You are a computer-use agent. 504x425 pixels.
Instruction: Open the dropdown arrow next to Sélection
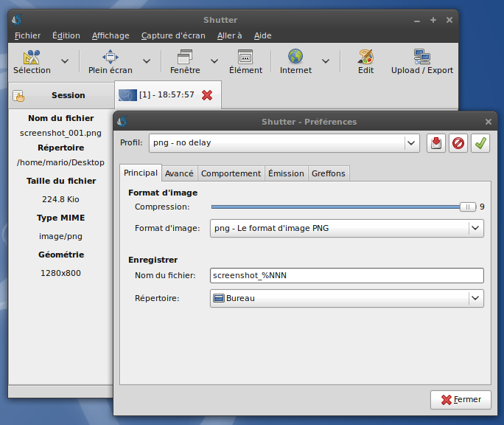(x=65, y=61)
